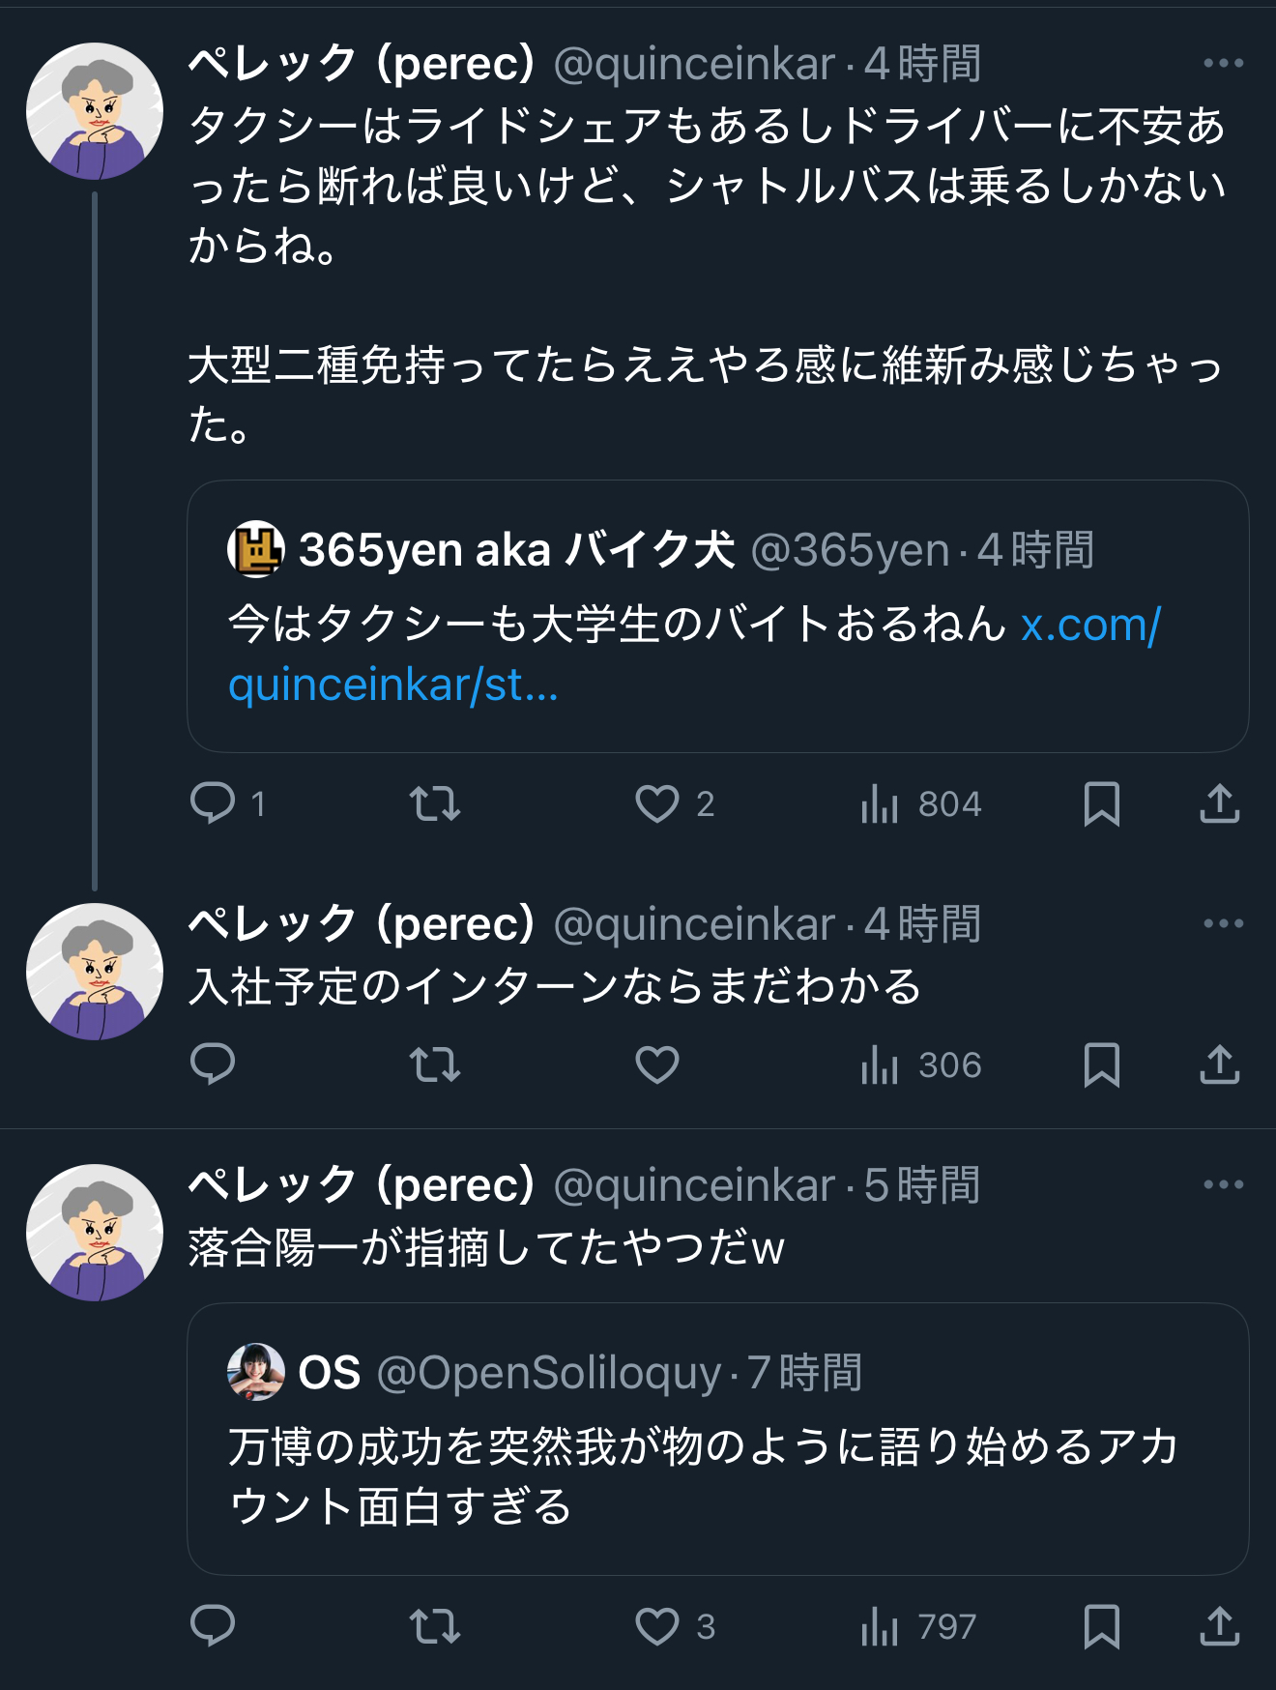The image size is (1276, 1690).
Task: Open the x.com/quinceinkar link in quoted tweet
Action: pos(1089,626)
